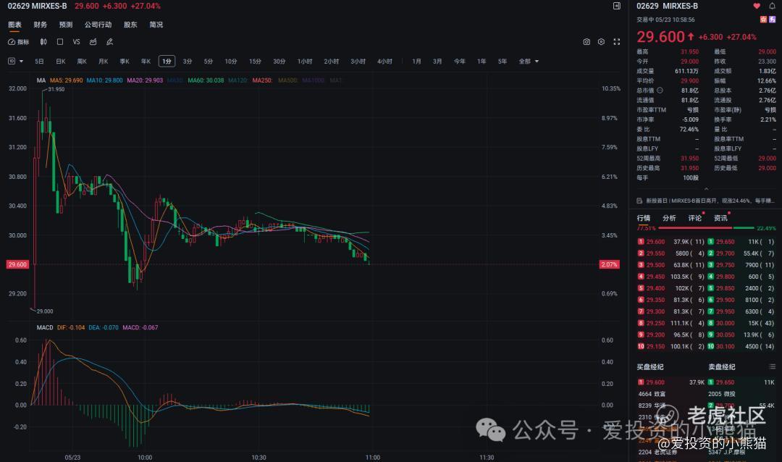This screenshot has width=782, height=462.
Task: Select the candlestick chart type icon
Action: coord(43,42)
